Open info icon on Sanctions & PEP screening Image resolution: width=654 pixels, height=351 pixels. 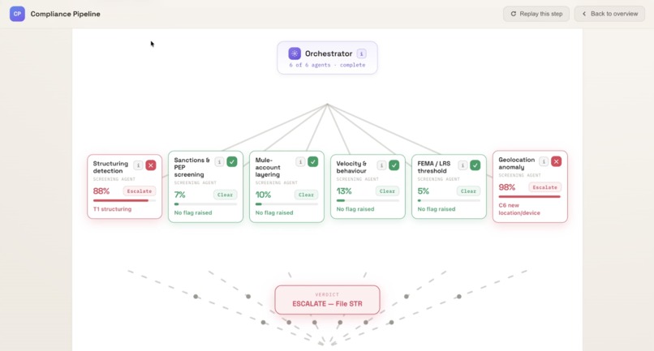click(x=219, y=162)
